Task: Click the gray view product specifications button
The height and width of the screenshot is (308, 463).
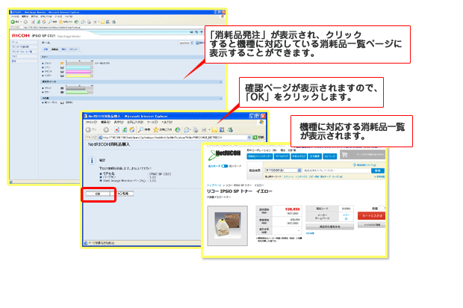Action: coord(330,227)
